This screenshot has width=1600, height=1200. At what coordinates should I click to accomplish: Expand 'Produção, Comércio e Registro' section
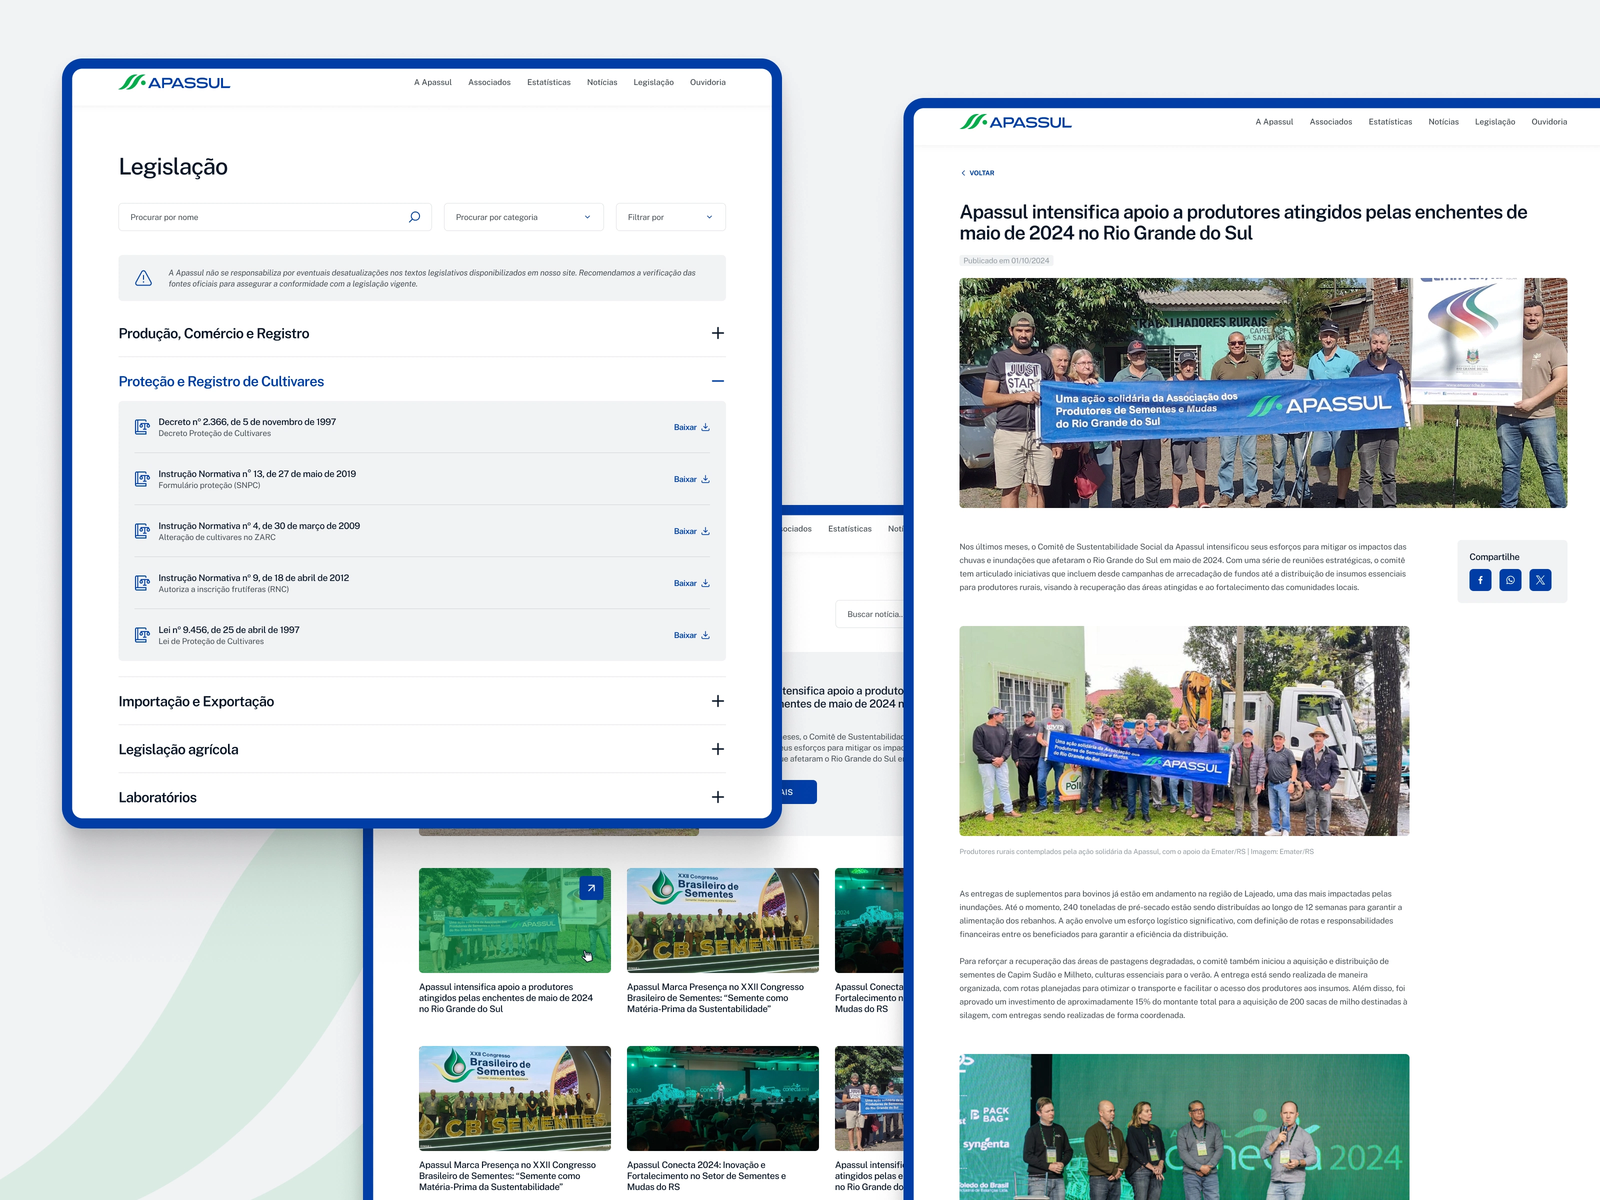click(717, 333)
